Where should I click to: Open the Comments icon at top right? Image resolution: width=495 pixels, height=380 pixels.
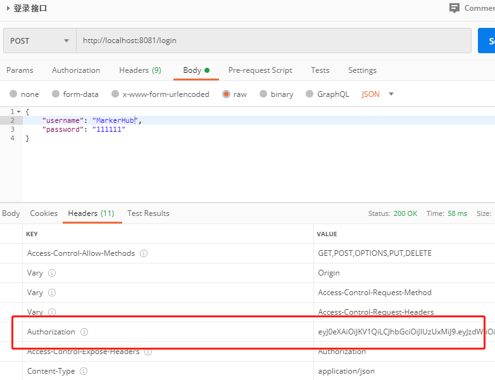pos(454,8)
